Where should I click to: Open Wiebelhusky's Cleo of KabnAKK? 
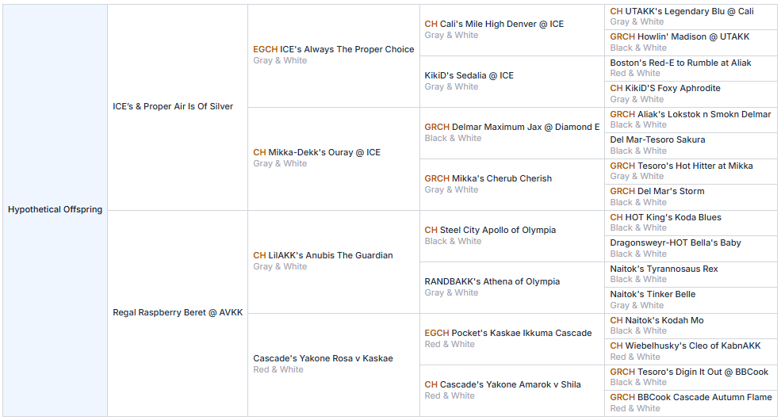tap(692, 346)
